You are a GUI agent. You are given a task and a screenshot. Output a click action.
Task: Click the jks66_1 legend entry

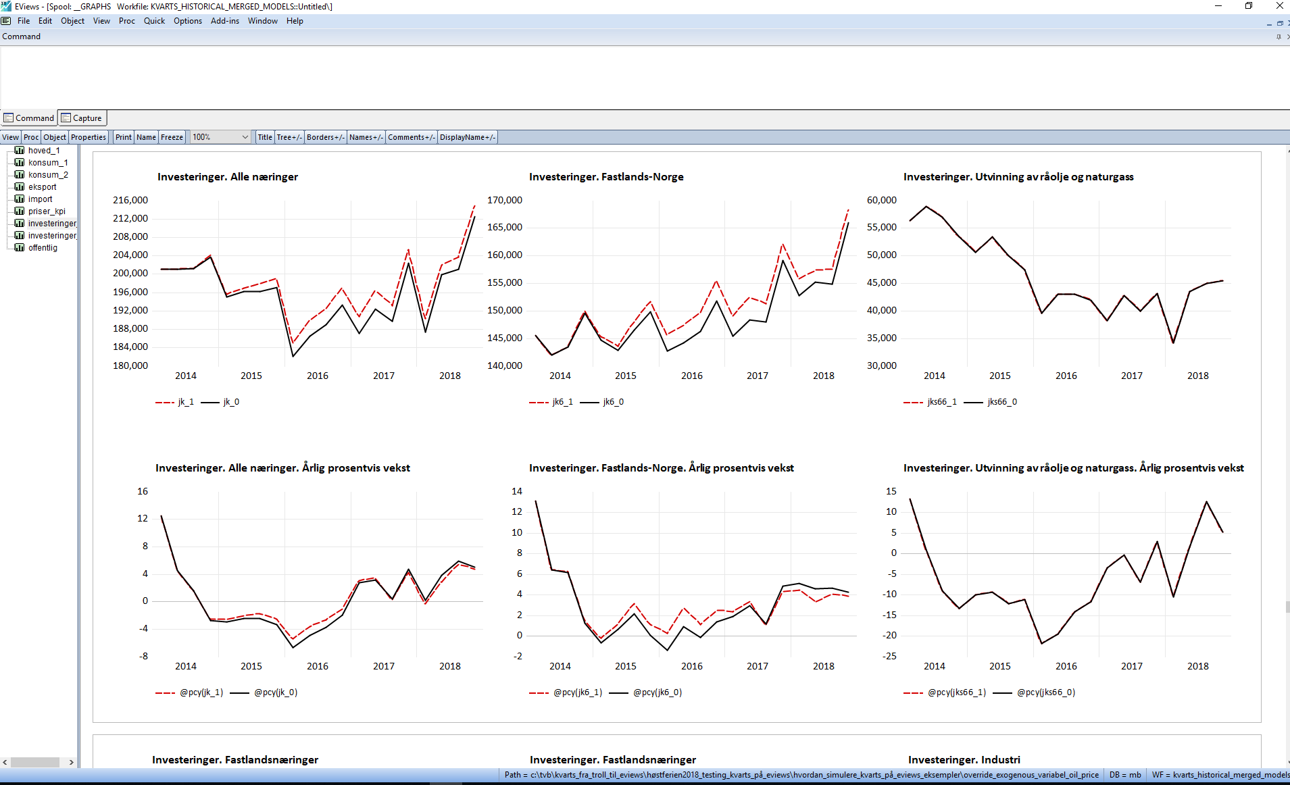(x=930, y=402)
